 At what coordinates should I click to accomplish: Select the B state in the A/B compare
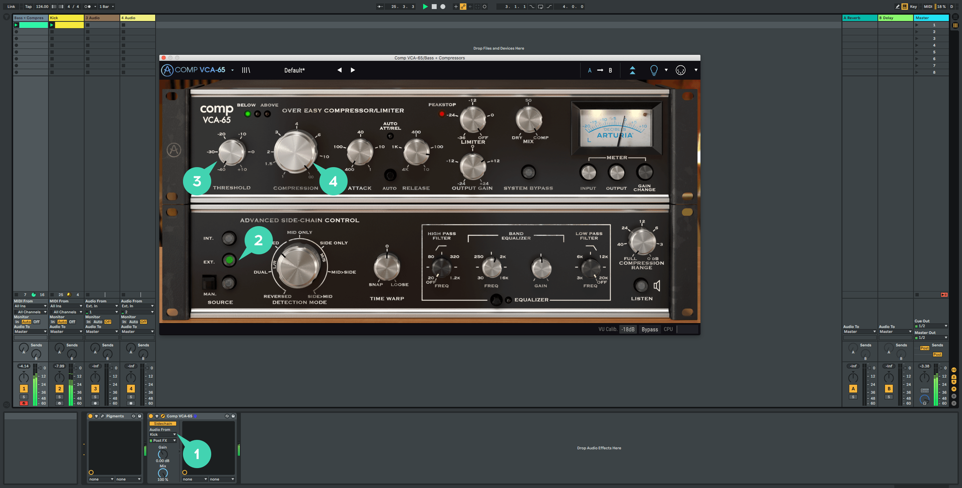610,71
